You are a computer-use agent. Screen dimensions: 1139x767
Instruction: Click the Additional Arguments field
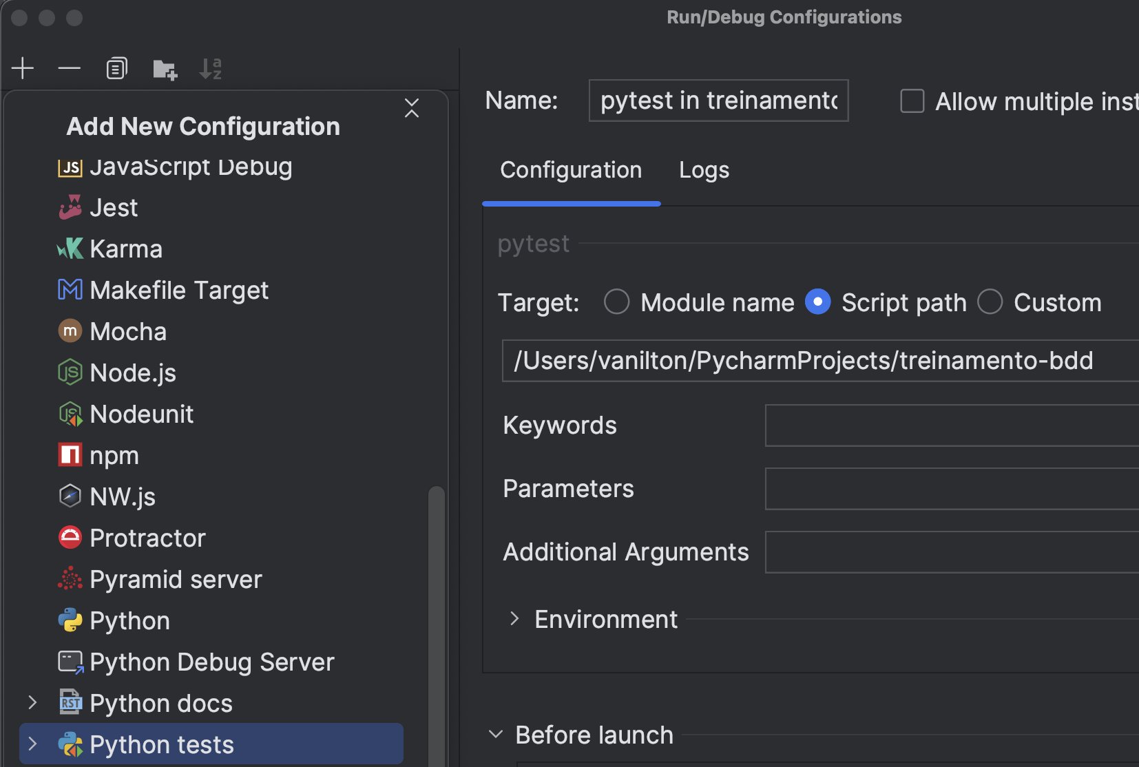(952, 552)
